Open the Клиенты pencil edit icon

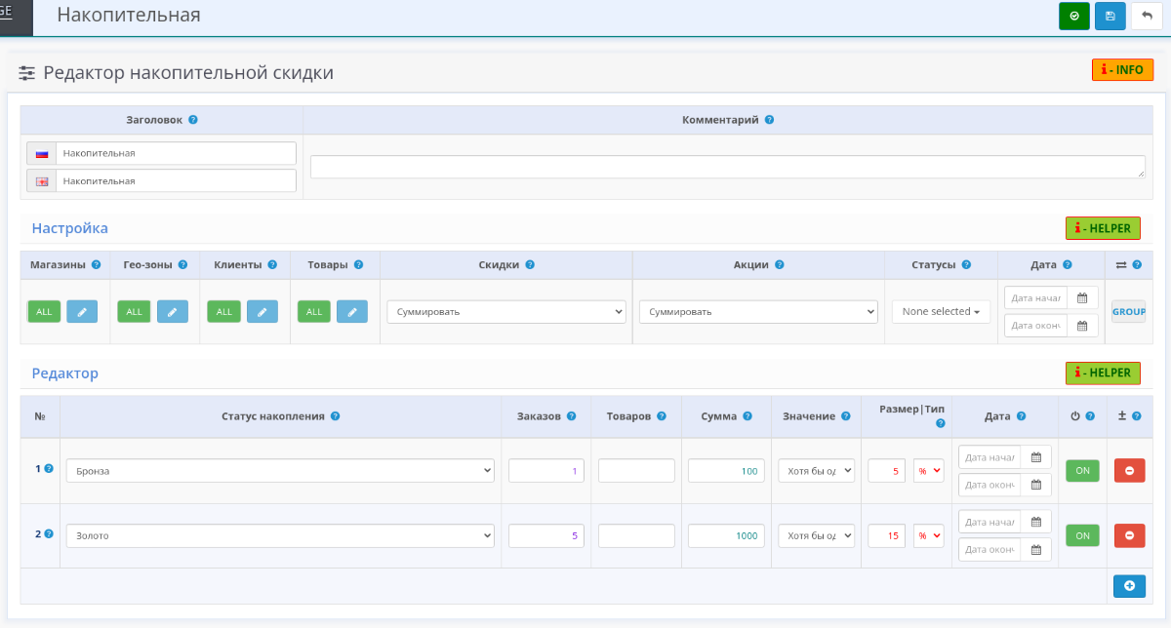click(262, 311)
